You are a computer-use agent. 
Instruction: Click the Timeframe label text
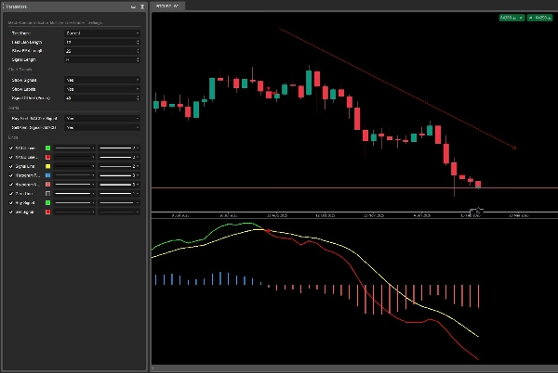21,33
